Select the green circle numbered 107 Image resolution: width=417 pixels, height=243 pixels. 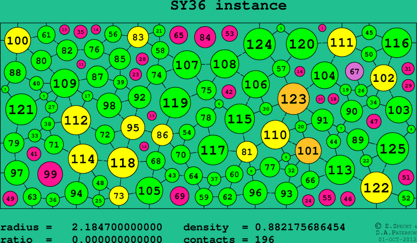[187, 65]
